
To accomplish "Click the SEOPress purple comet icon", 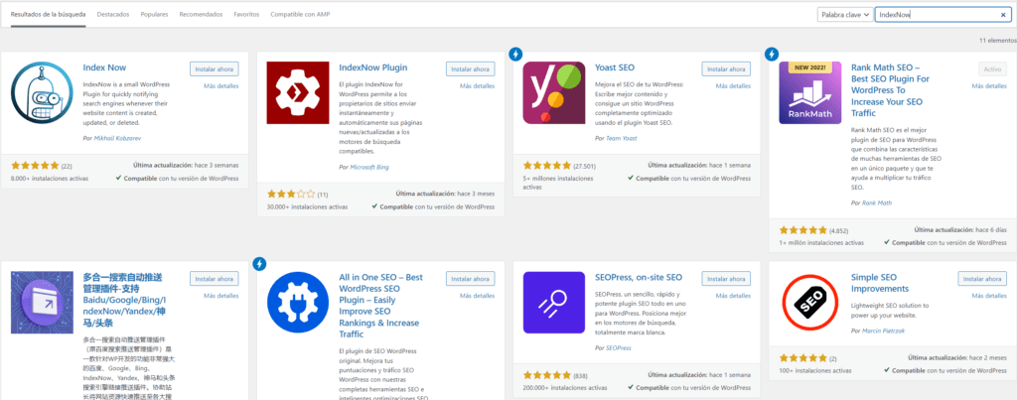I will tap(554, 303).
